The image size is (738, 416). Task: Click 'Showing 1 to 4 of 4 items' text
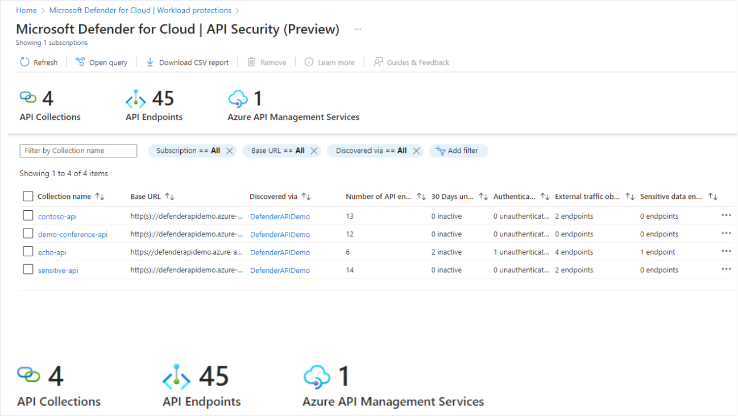64,173
